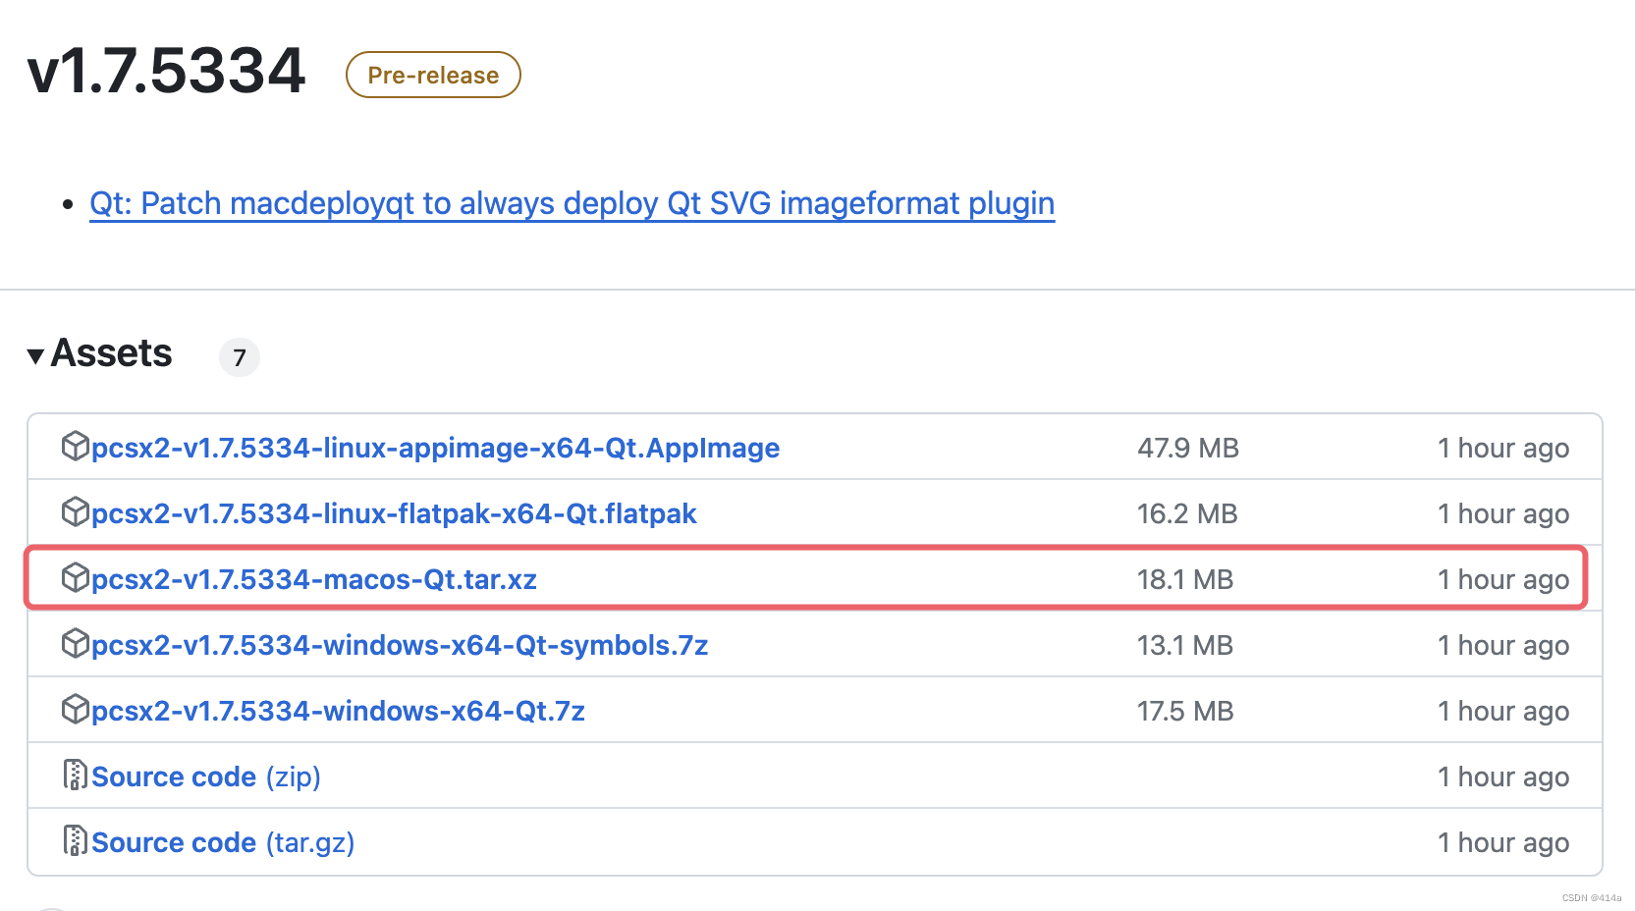Click the package icon beside windows-x64-Qt.7z
This screenshot has height=911, width=1636.
point(76,710)
